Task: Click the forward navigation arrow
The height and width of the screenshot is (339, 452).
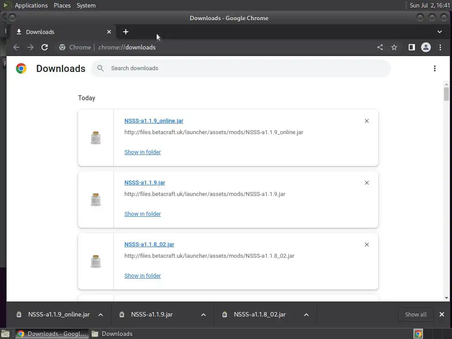Action: tap(30, 47)
